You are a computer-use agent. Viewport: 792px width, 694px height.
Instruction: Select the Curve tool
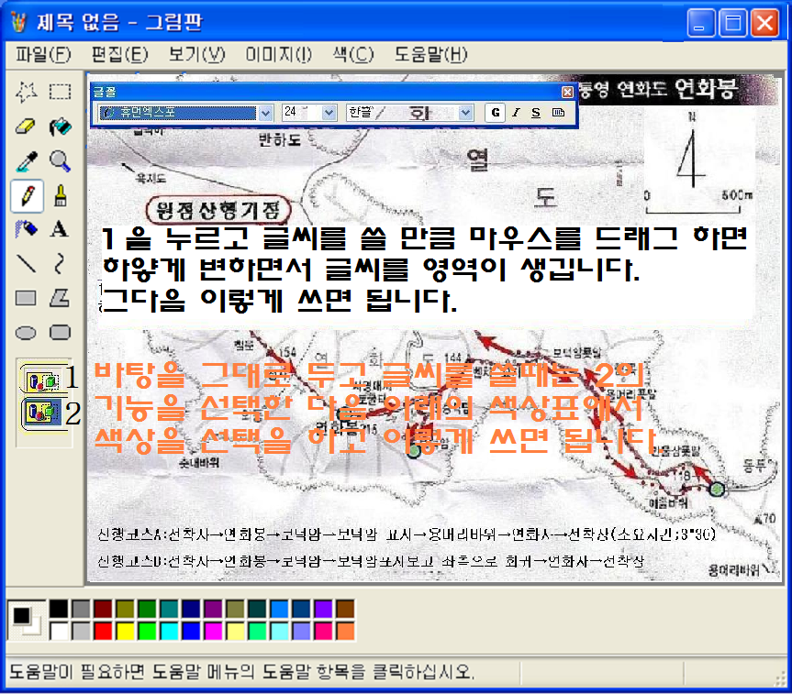(60, 264)
